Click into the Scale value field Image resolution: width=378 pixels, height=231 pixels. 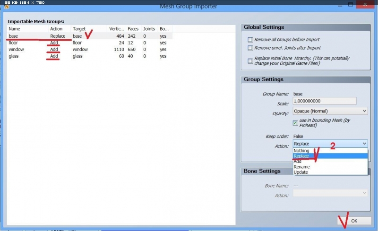[324, 101]
